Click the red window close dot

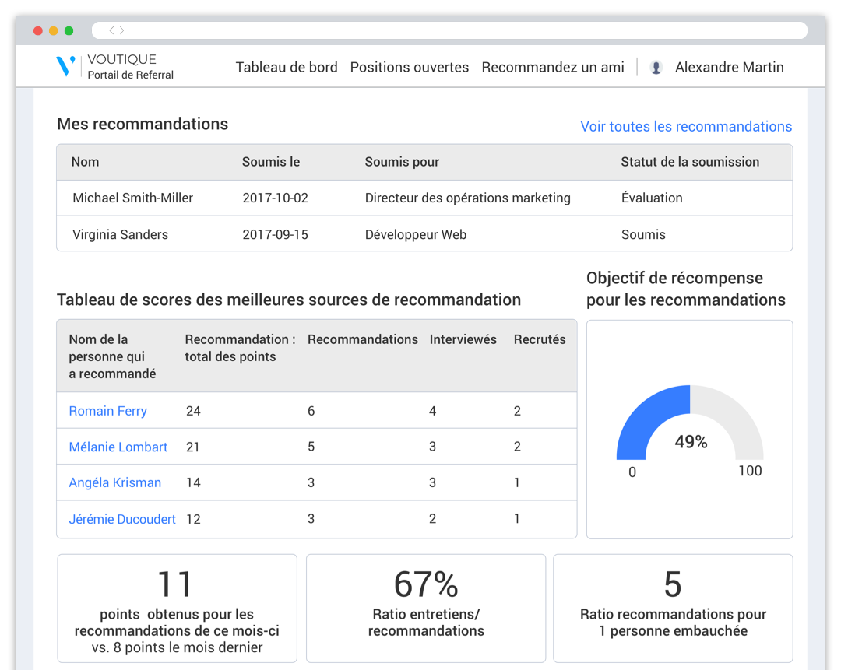tap(38, 30)
